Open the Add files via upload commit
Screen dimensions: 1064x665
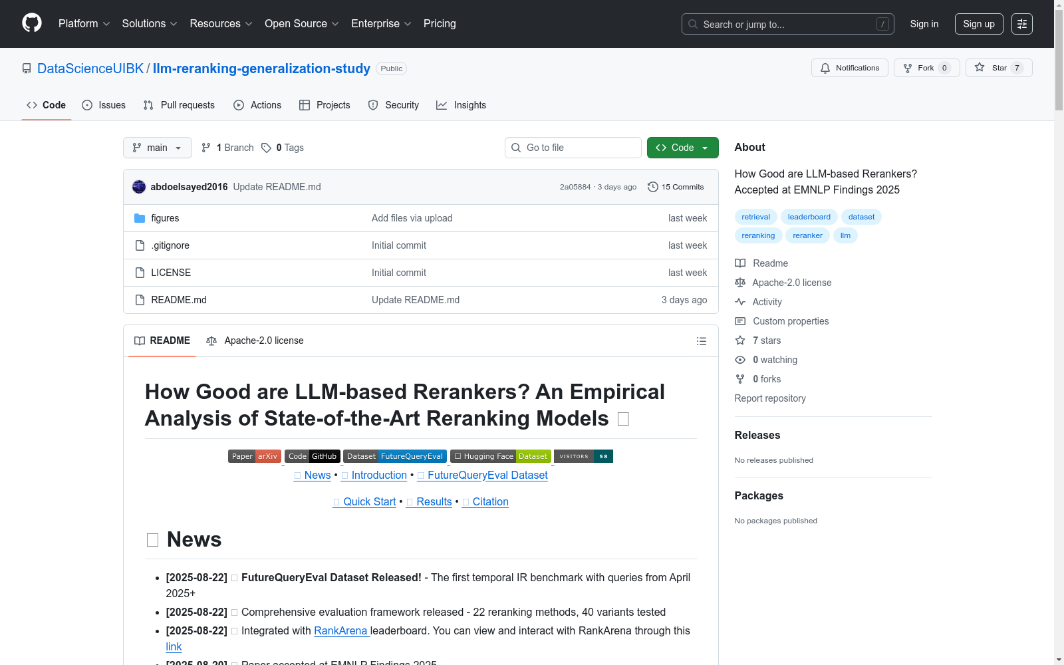(412, 218)
